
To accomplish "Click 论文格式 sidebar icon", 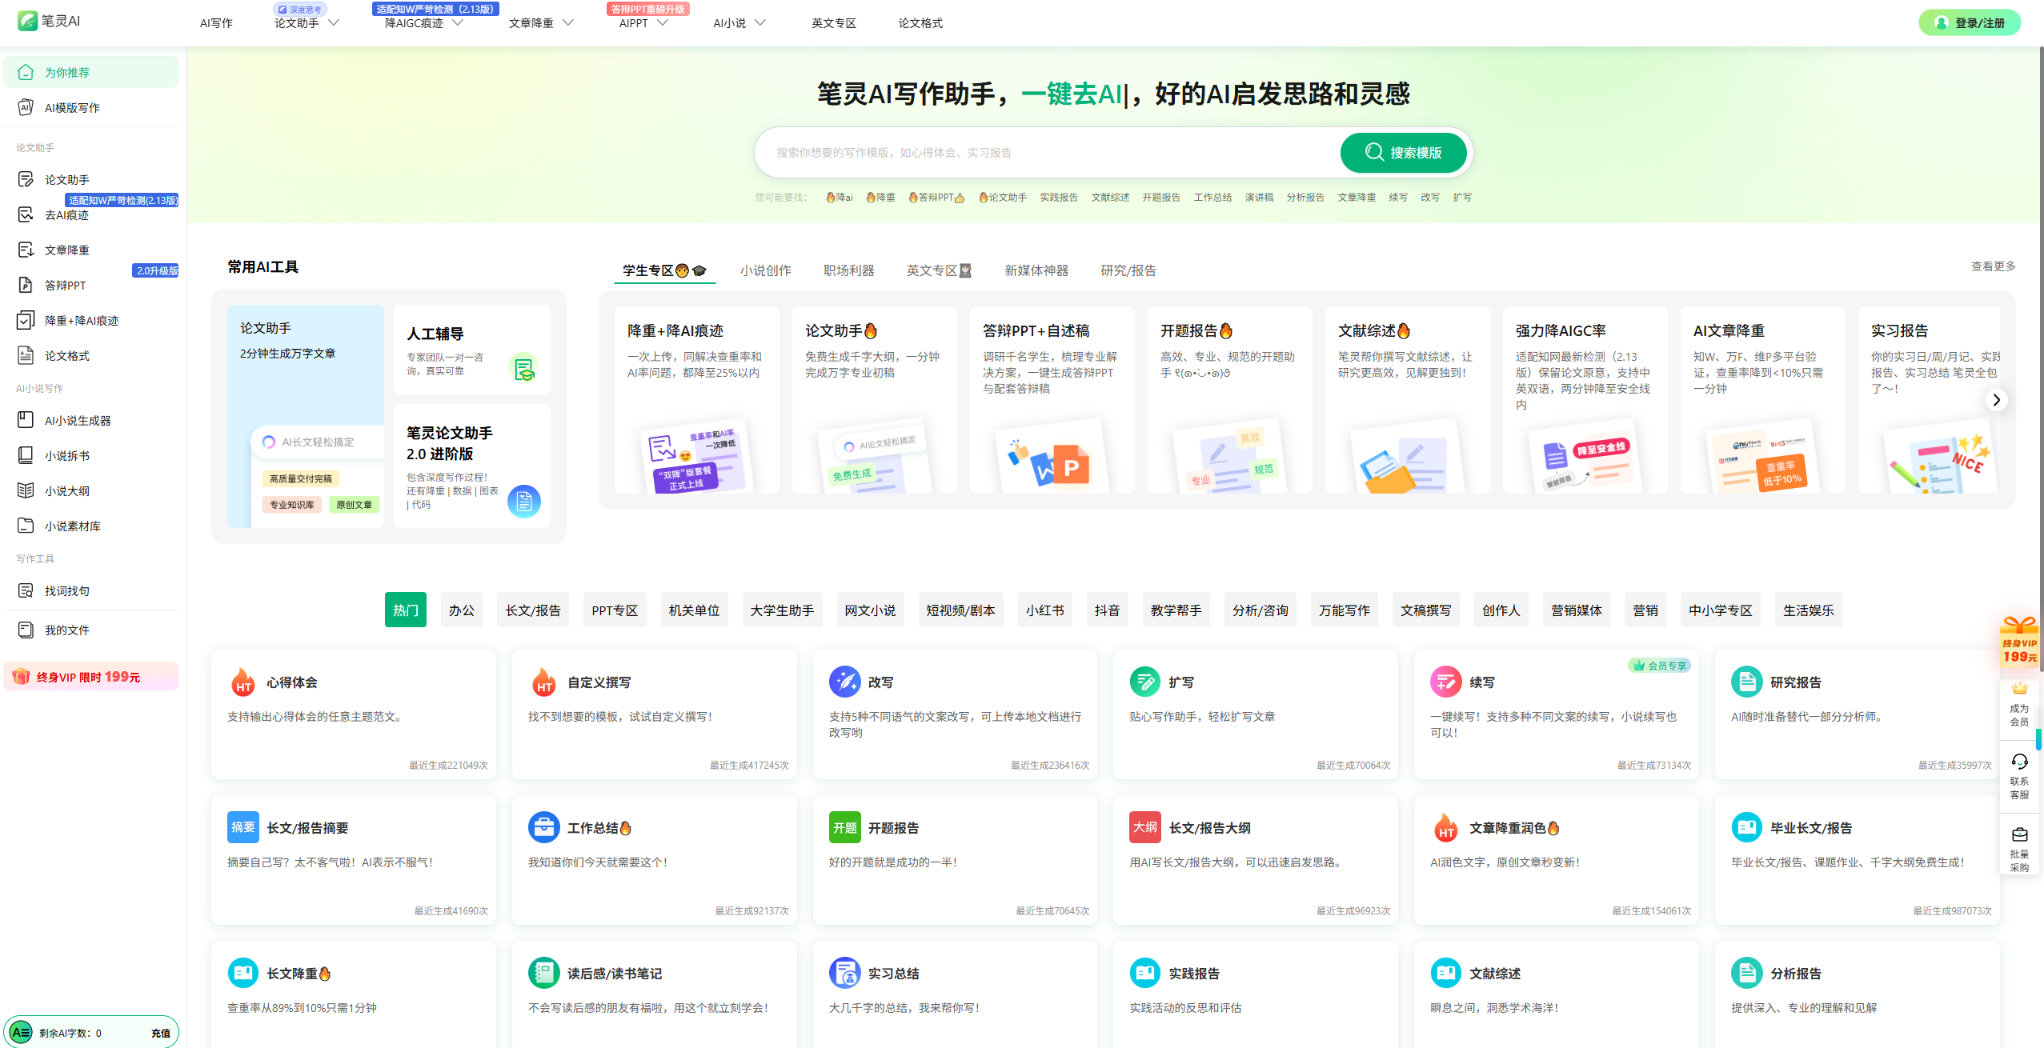I will coord(26,355).
